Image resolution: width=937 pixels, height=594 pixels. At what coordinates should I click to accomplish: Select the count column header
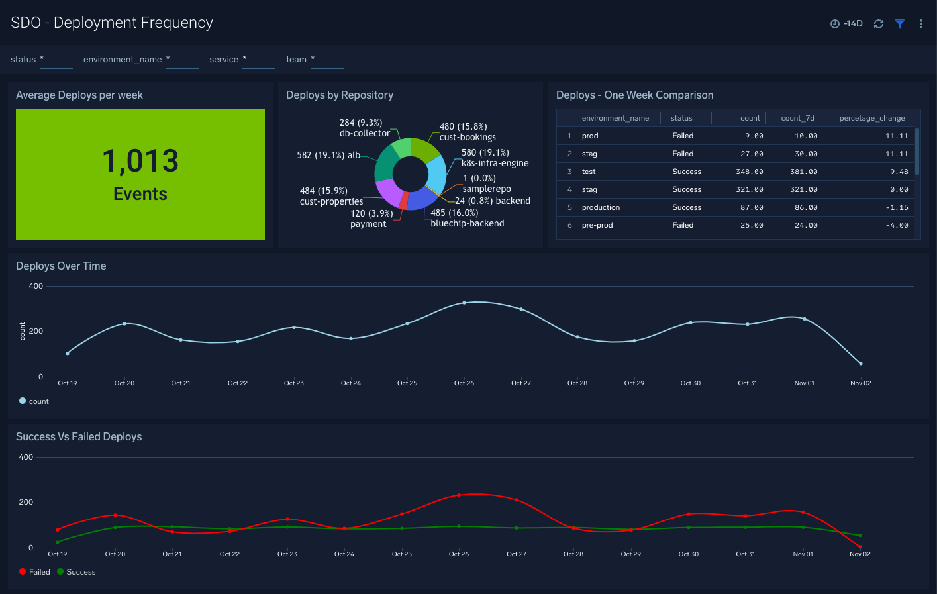pyautogui.click(x=749, y=117)
